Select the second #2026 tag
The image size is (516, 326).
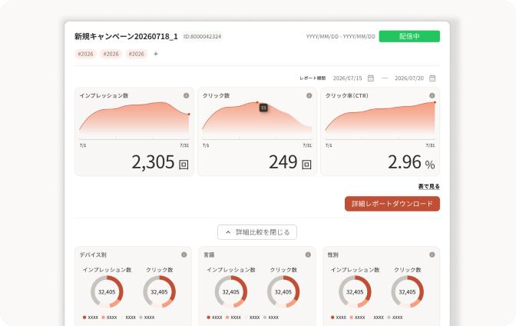[x=111, y=54]
